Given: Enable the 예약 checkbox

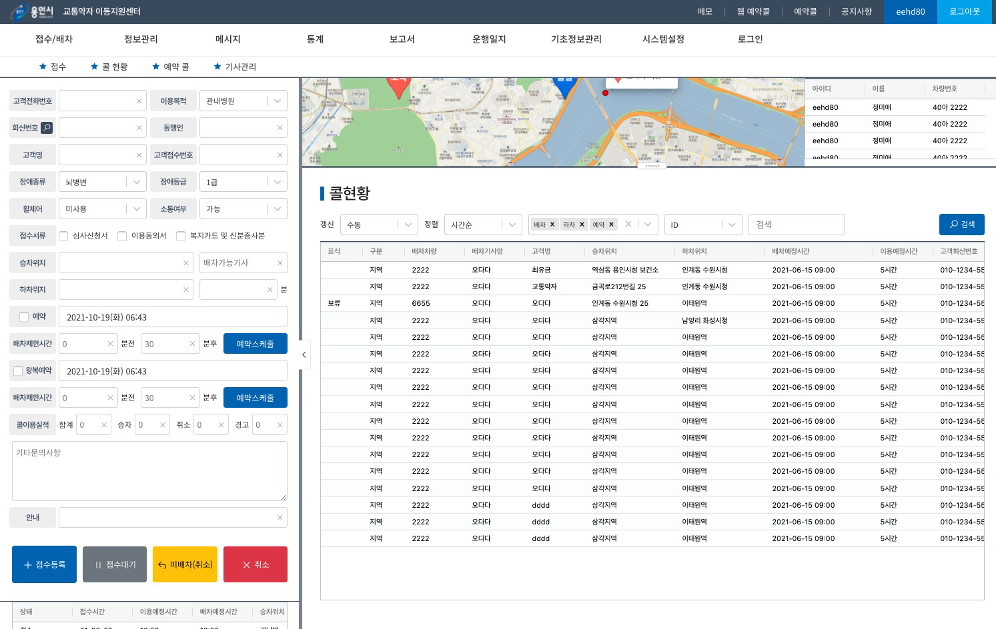Looking at the screenshot, I should pos(24,317).
